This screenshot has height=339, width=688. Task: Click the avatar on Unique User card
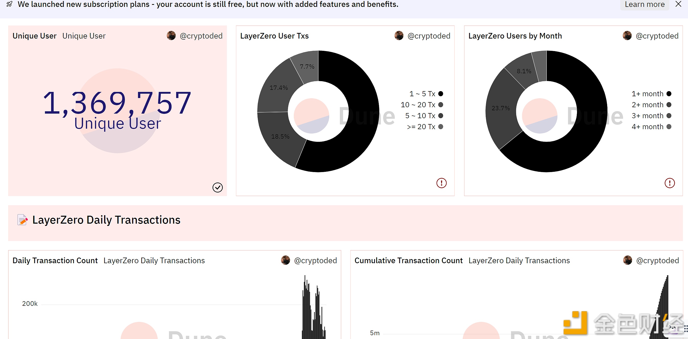pos(171,36)
